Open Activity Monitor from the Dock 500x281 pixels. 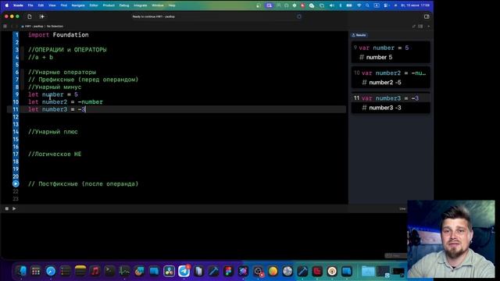tap(125, 271)
